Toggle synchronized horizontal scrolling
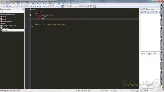 (53, 6)
